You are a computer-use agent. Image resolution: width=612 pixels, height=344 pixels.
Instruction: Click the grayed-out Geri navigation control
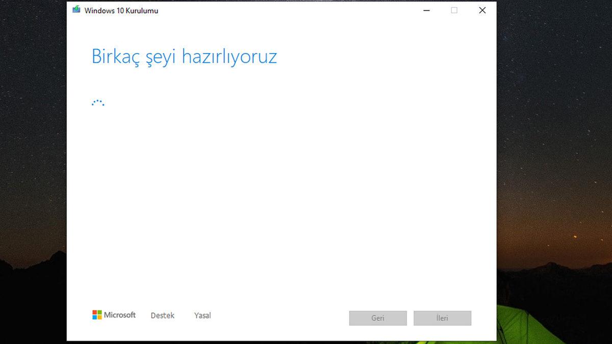(x=377, y=317)
